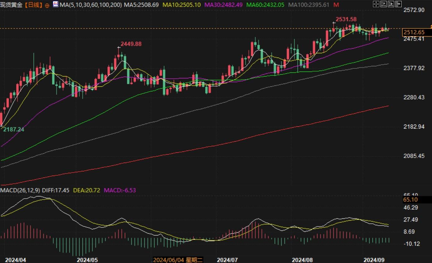
Task: Click the MA30:2482.49 legend value
Action: point(223,5)
